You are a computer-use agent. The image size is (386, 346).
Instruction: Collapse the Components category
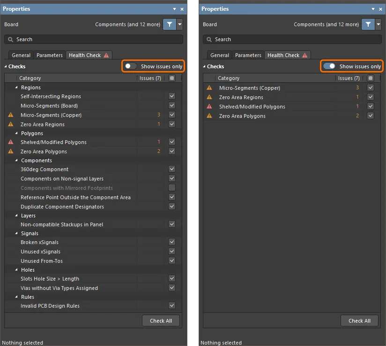pyautogui.click(x=17, y=160)
